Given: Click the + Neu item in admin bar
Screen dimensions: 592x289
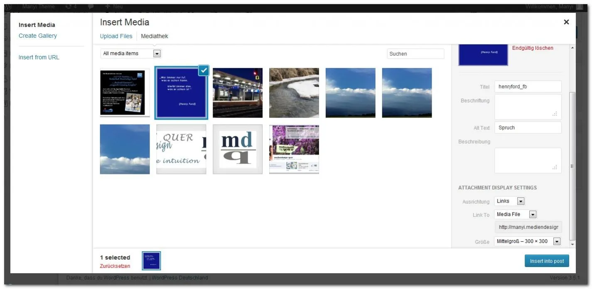Looking at the screenshot, I should pyautogui.click(x=114, y=7).
